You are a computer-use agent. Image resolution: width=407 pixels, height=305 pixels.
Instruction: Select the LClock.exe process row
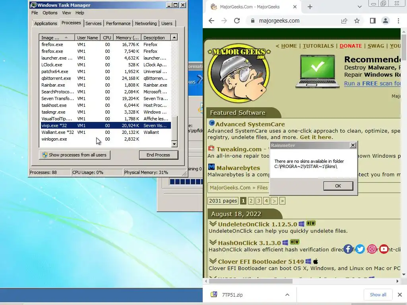coord(106,65)
